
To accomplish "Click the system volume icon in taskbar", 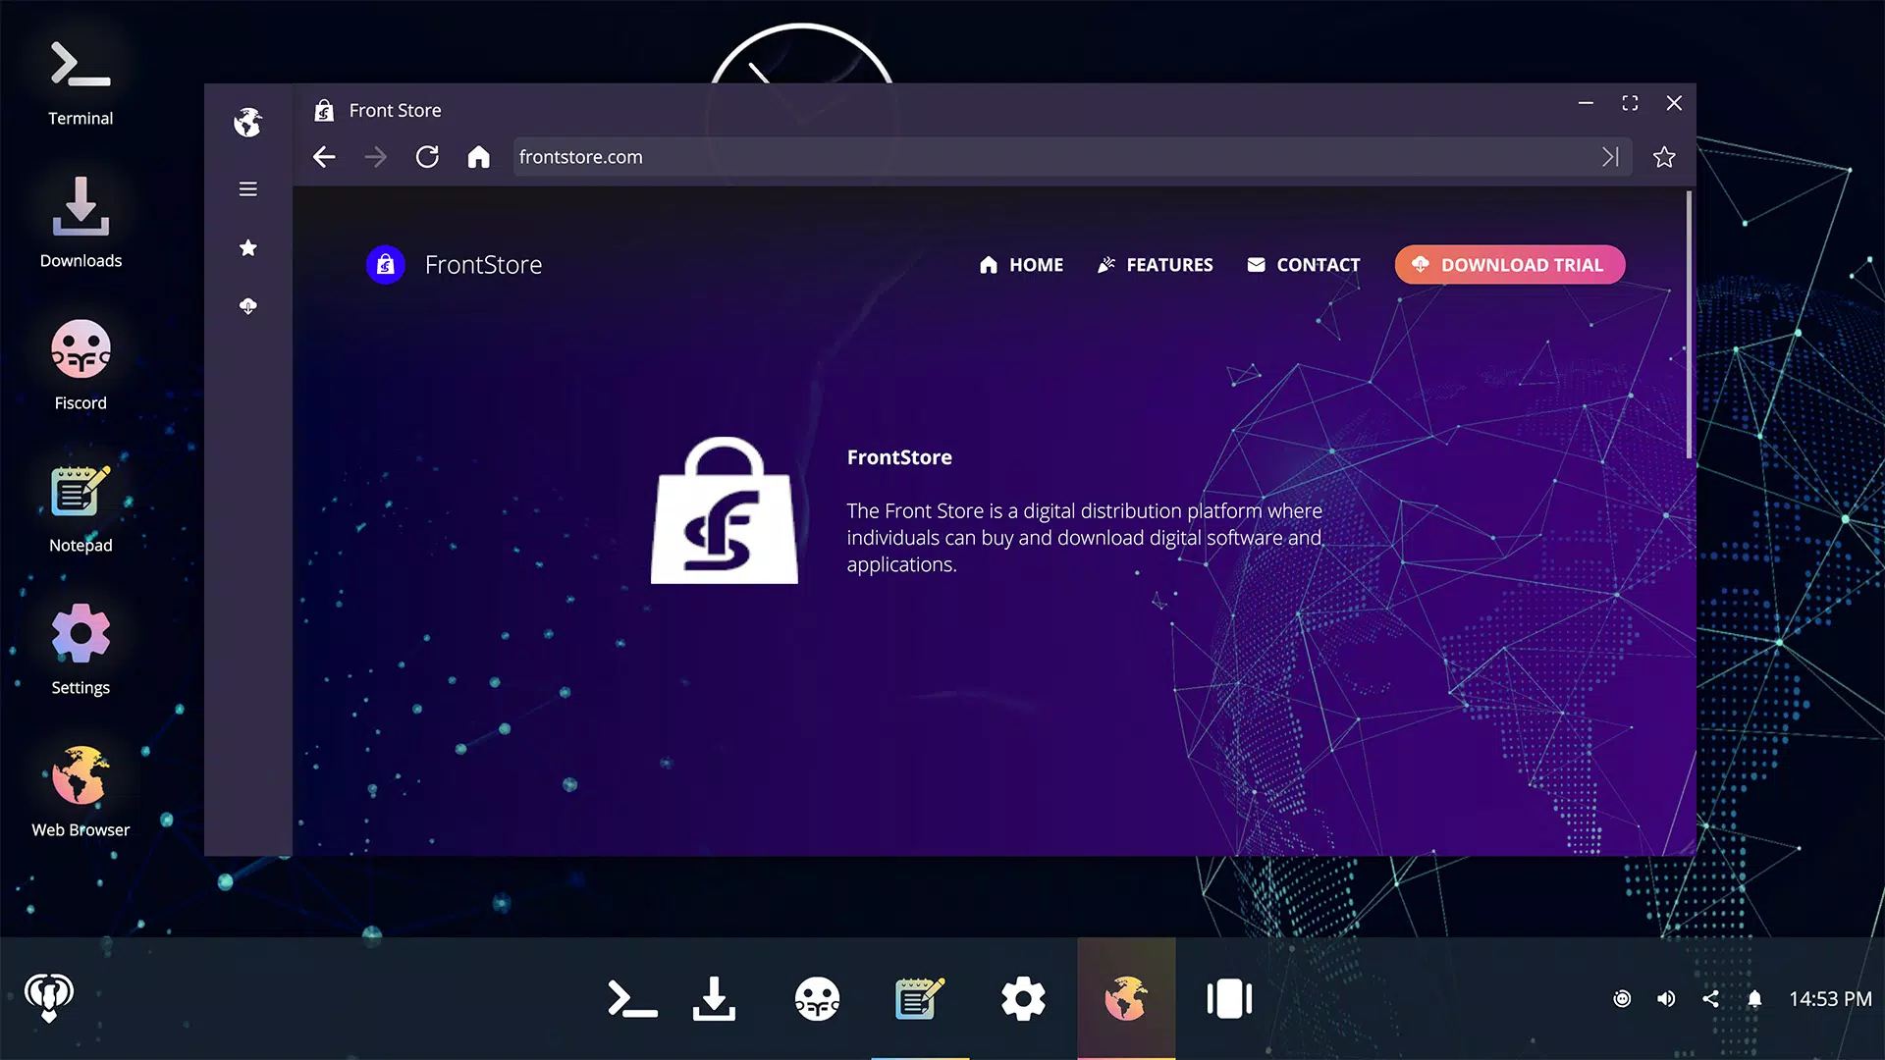I will pyautogui.click(x=1665, y=998).
